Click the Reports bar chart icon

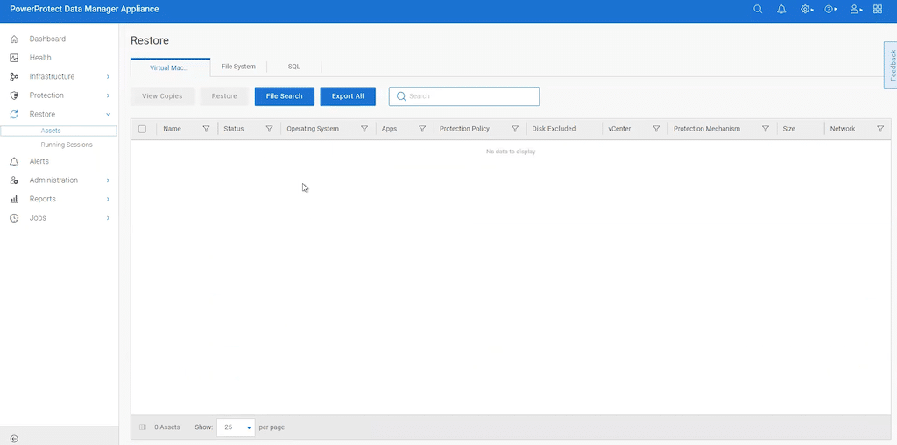pos(14,199)
